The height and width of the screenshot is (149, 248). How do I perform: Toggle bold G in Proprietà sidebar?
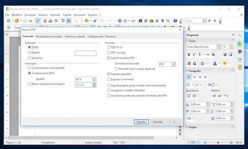189,55
